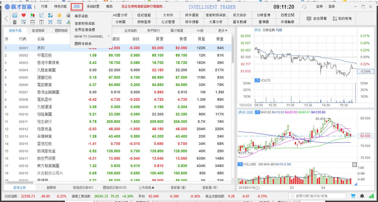Click the trash bin delete icon
Screen dimensions: 378x202
point(15,22)
